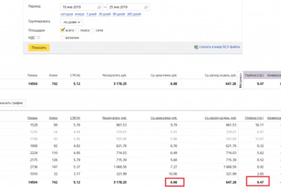Click the average click price 7.27
281x187 pixels.
[174, 167]
